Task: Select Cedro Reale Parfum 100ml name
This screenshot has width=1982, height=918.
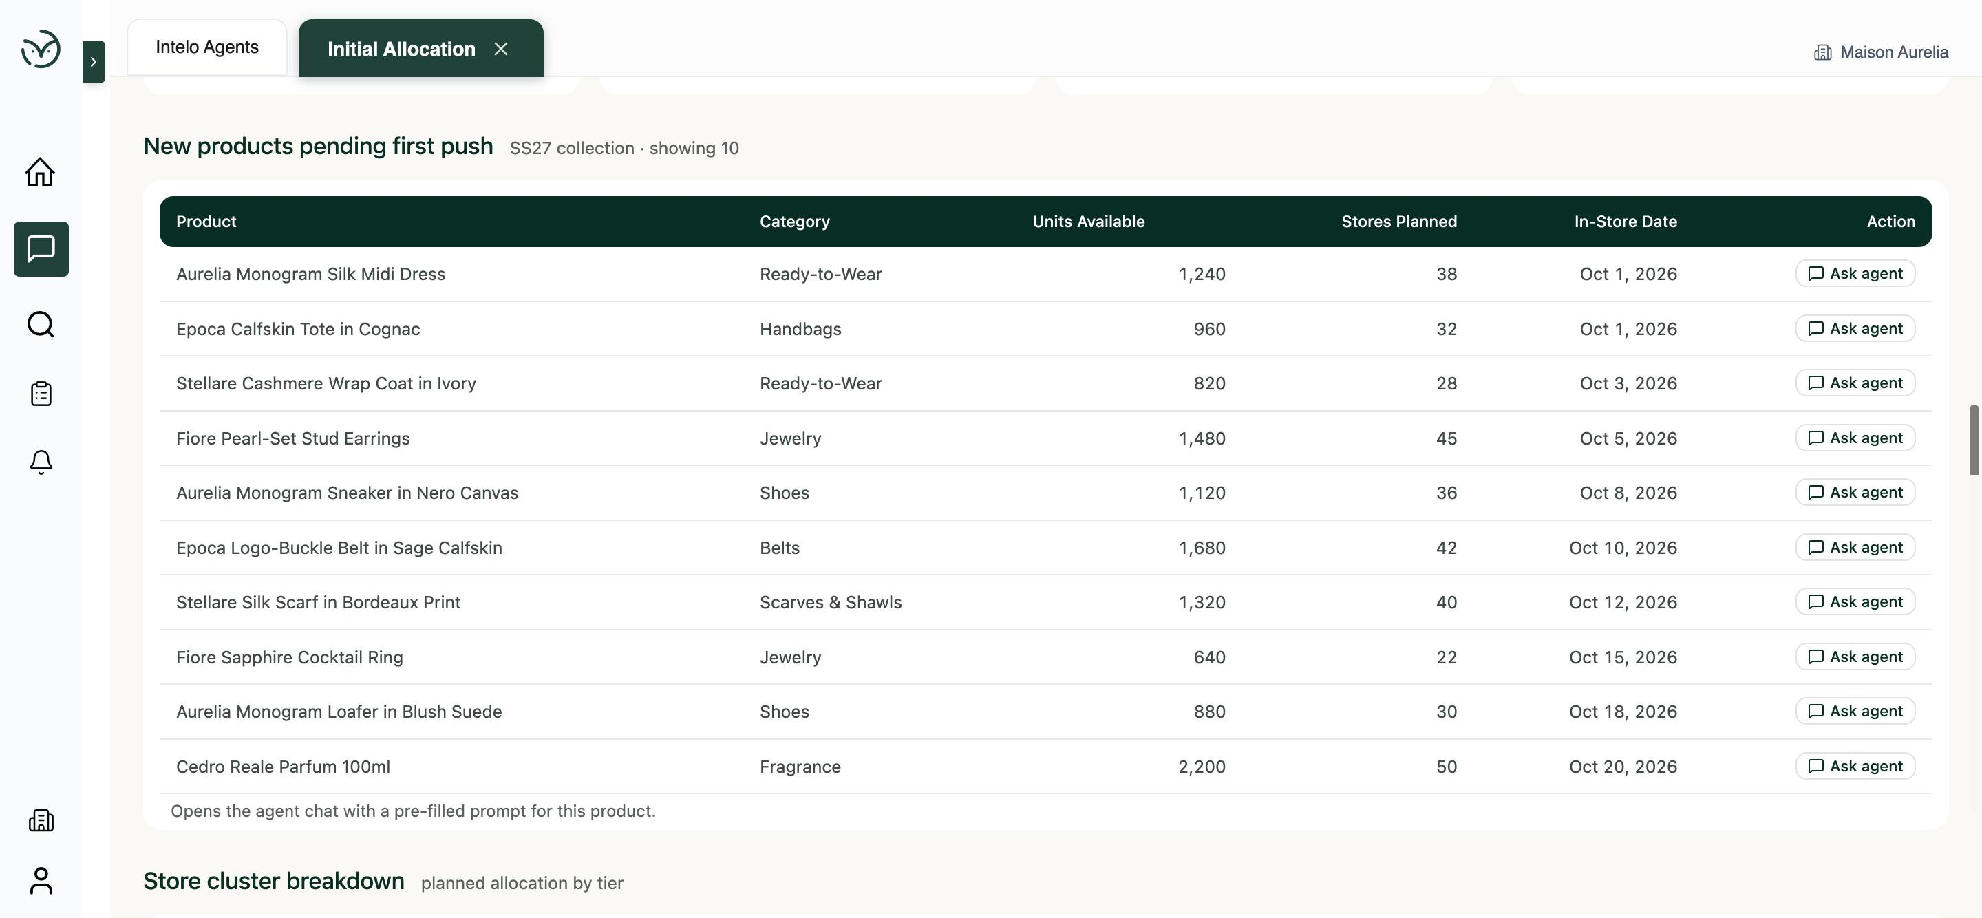Action: click(x=283, y=767)
